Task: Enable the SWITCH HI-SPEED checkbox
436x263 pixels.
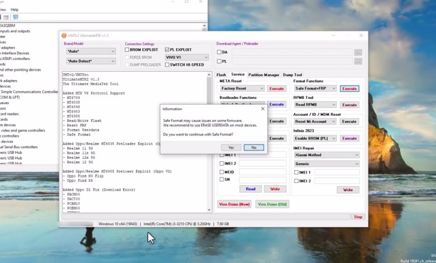Action: coord(167,64)
